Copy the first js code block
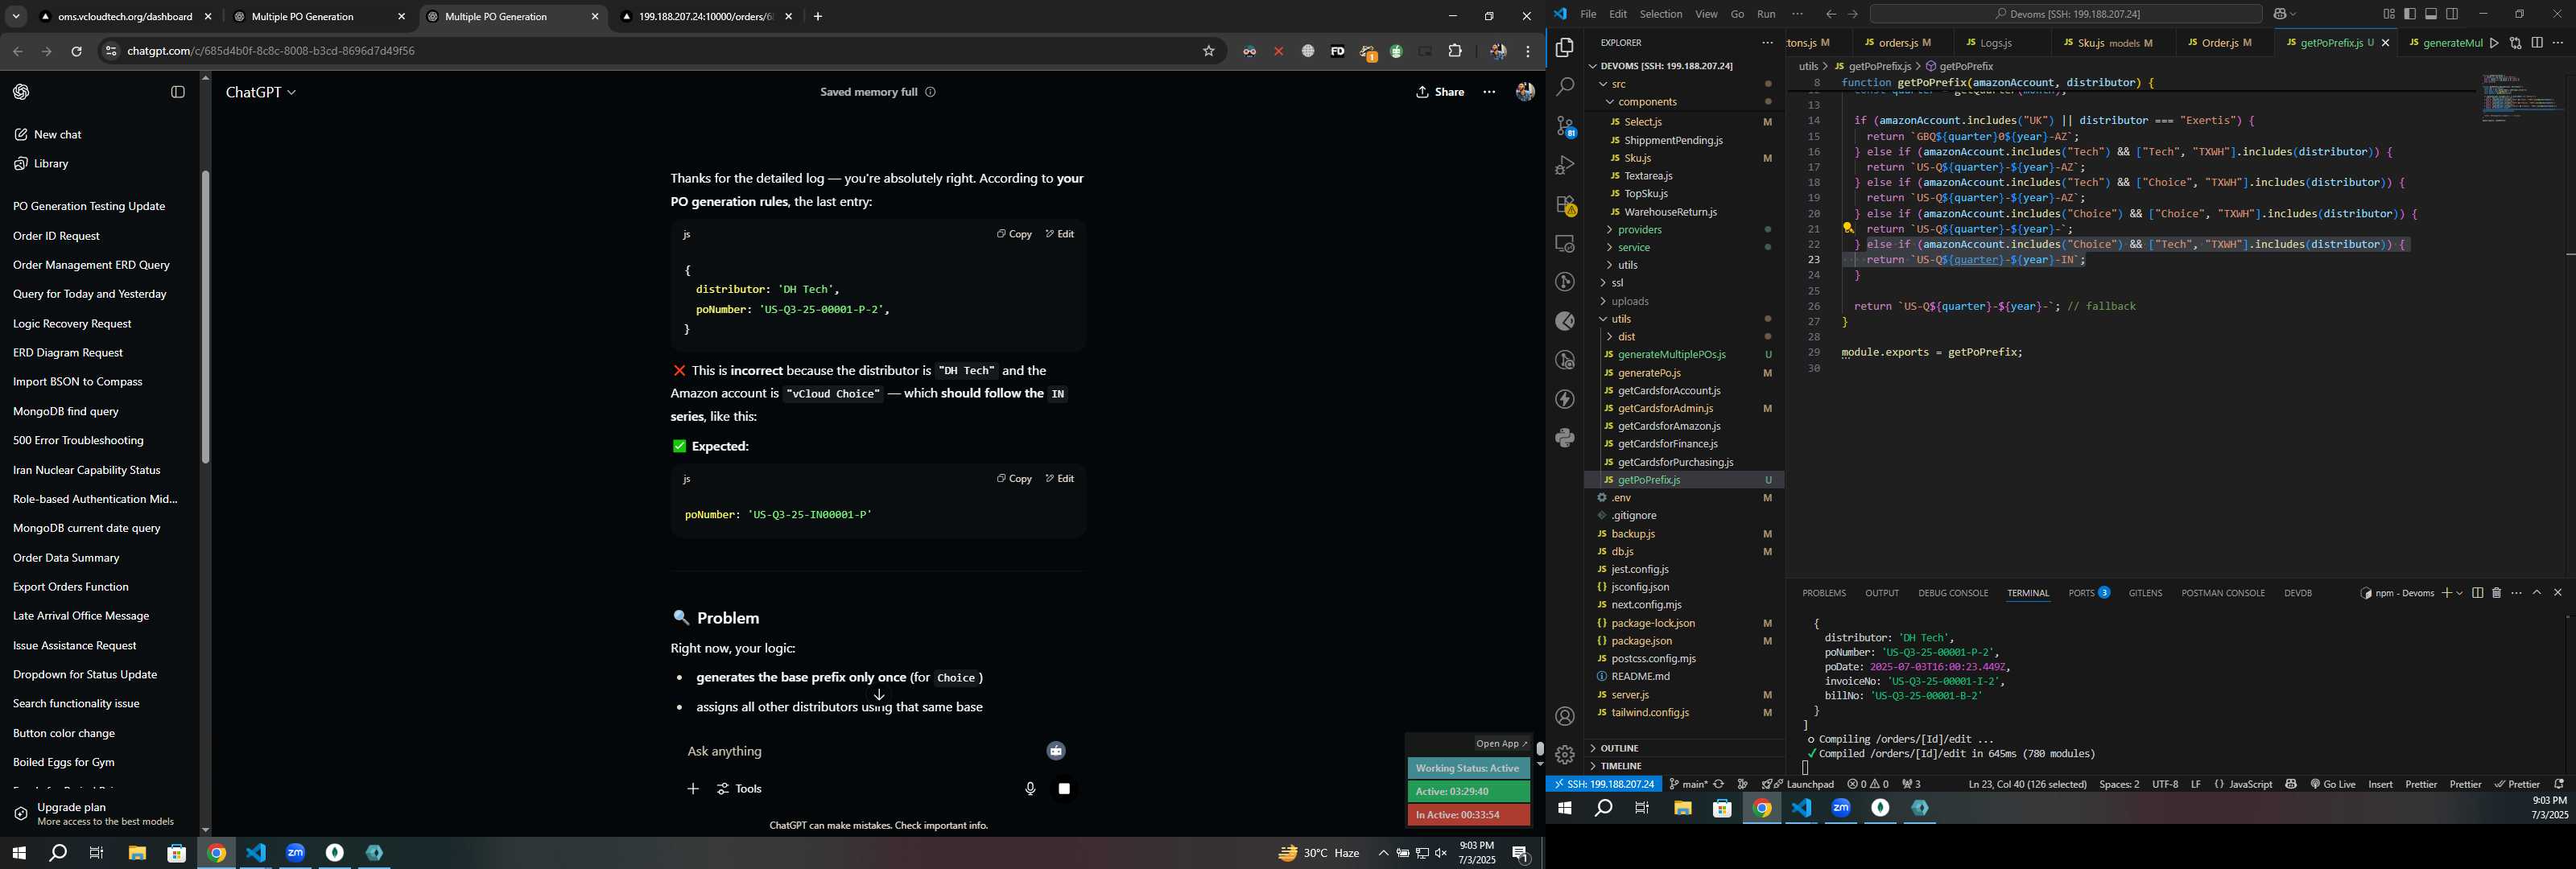The height and width of the screenshot is (869, 2576). 1014,234
